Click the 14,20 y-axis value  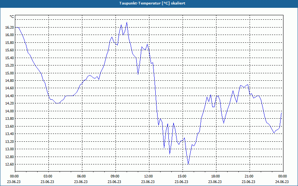click(x=9, y=103)
